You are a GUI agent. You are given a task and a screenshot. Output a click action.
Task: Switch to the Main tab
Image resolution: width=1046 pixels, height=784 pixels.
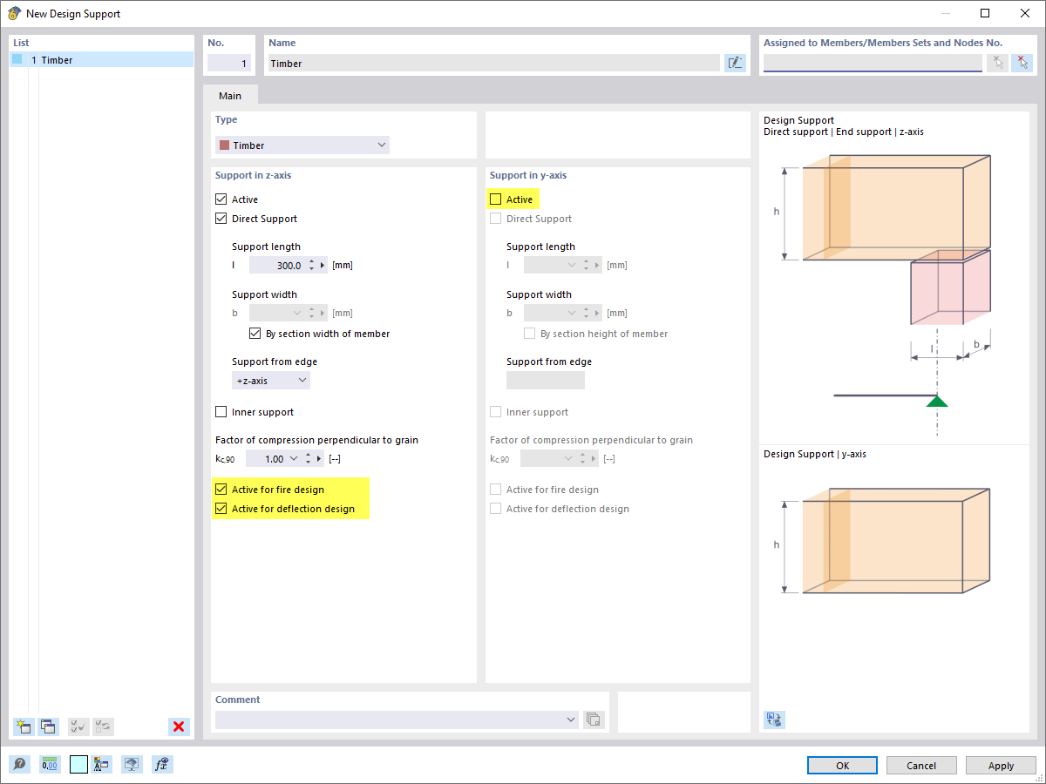[x=229, y=96]
